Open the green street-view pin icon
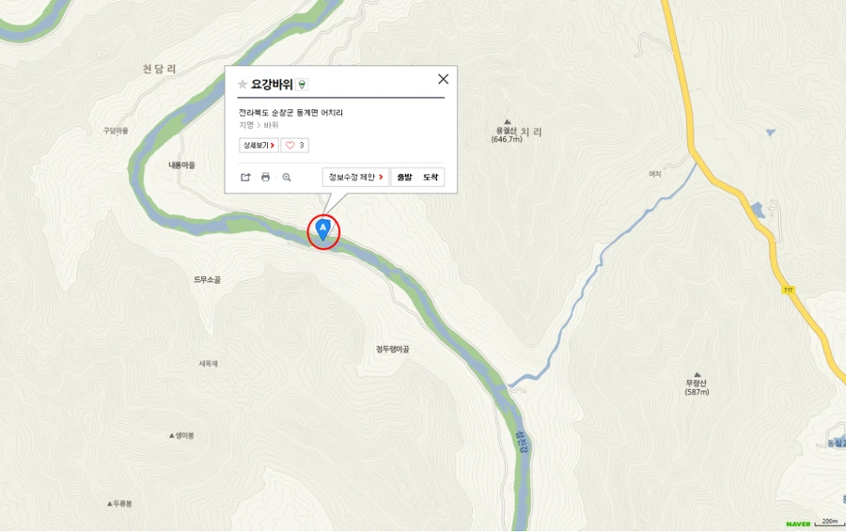Viewport: 846px width, 532px height. [x=302, y=85]
